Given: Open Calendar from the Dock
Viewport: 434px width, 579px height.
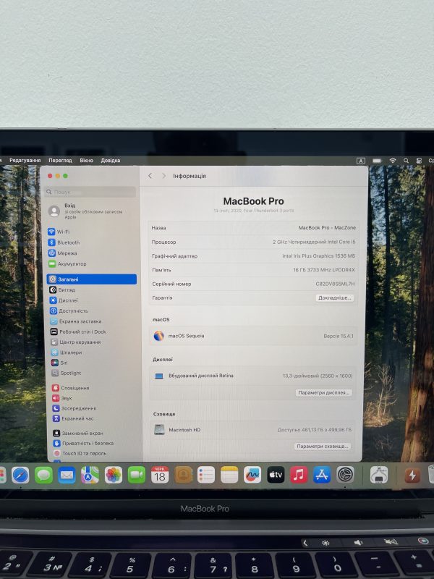Looking at the screenshot, I should point(160,475).
